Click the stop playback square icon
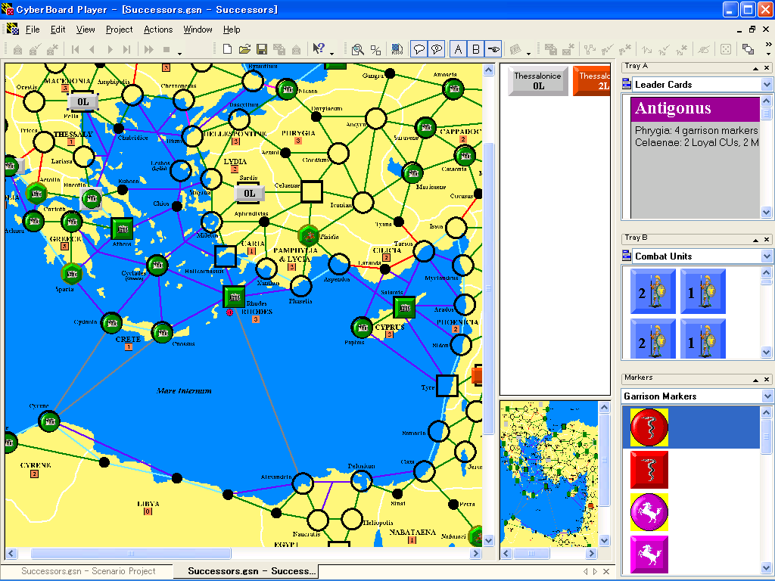Image resolution: width=775 pixels, height=581 pixels. 167,49
